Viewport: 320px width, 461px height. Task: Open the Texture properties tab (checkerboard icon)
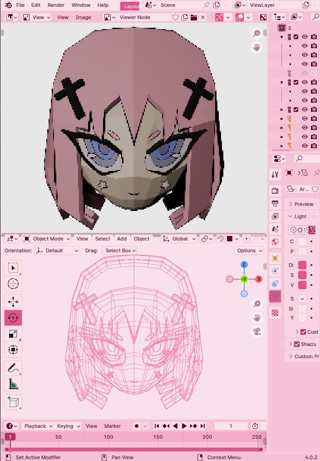tap(275, 312)
